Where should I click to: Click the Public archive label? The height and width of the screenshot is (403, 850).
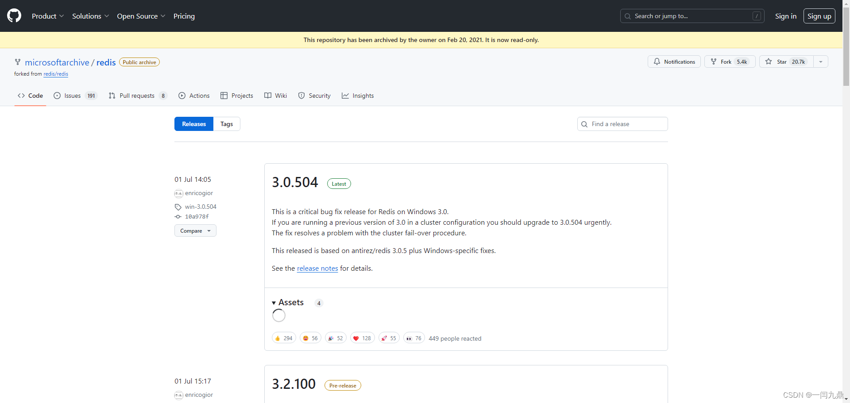click(139, 62)
